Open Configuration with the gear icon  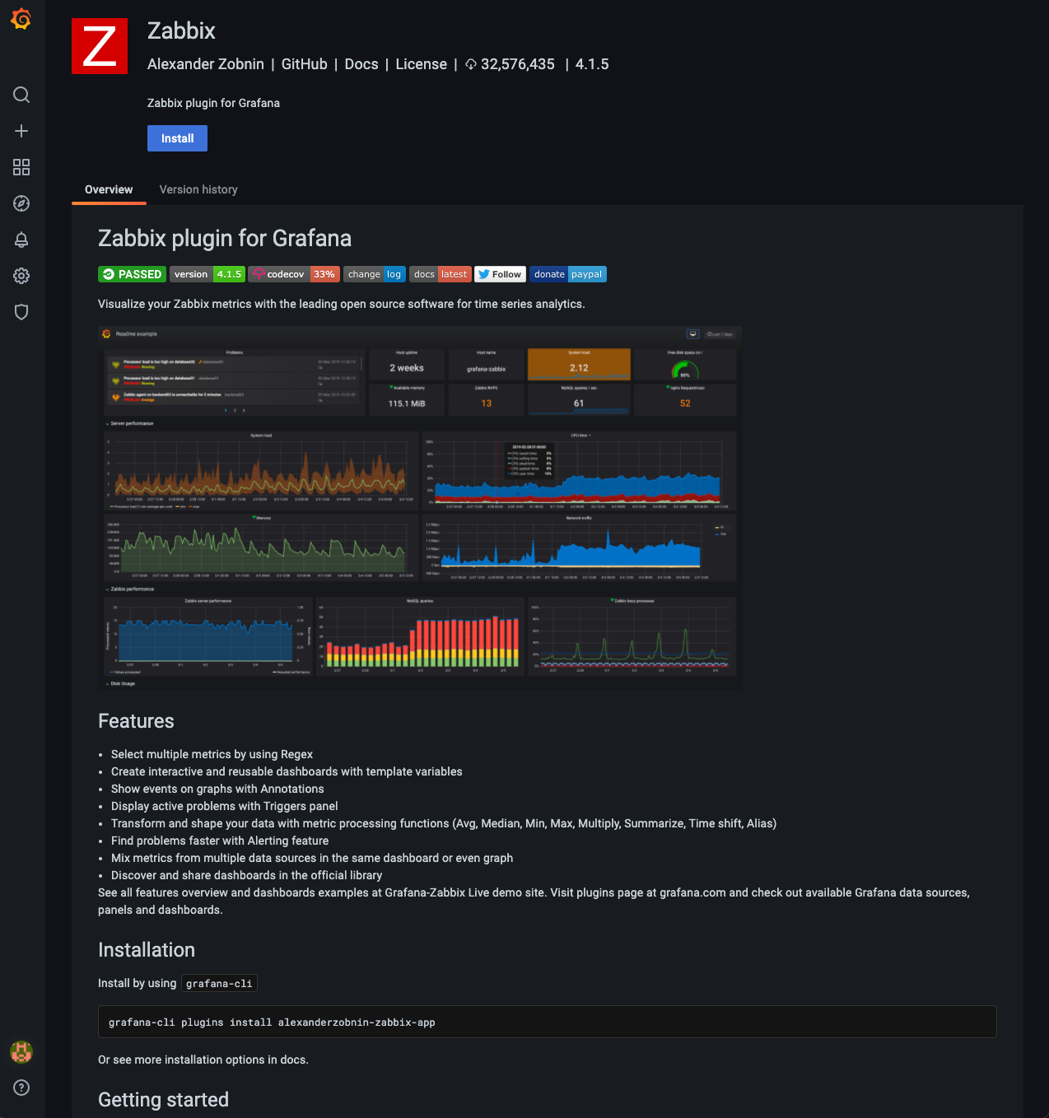(x=21, y=276)
